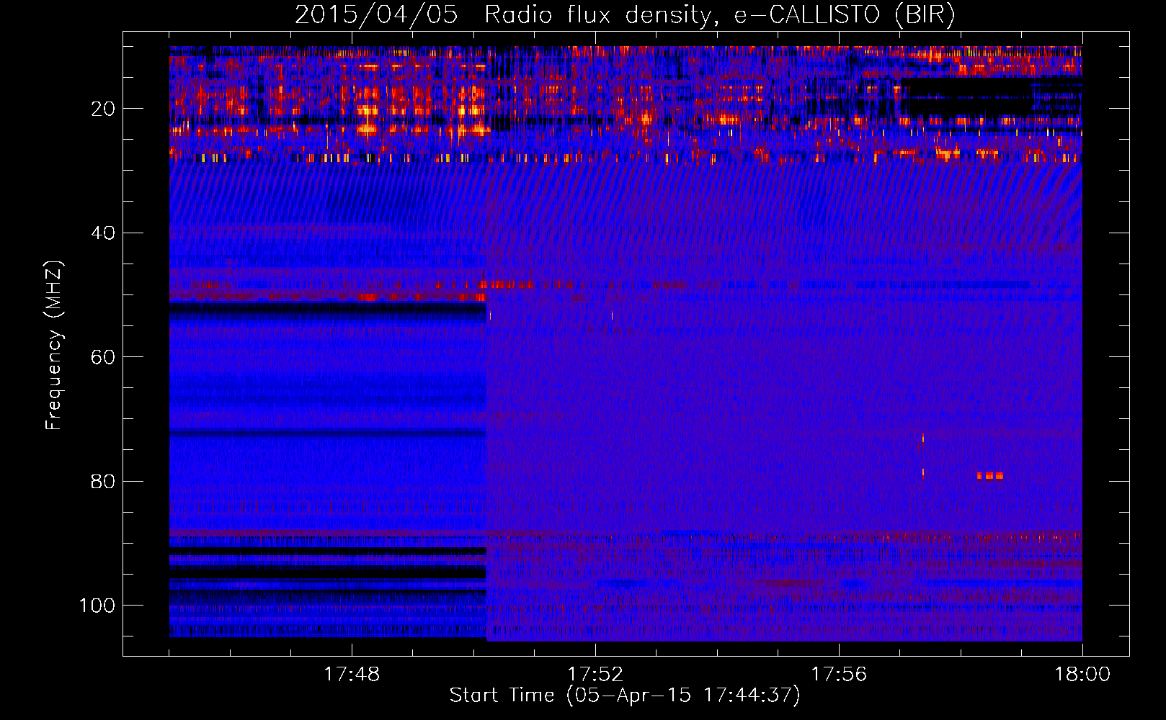Select the "100" frequency tick label
The image size is (1166, 720).
pyautogui.click(x=97, y=606)
